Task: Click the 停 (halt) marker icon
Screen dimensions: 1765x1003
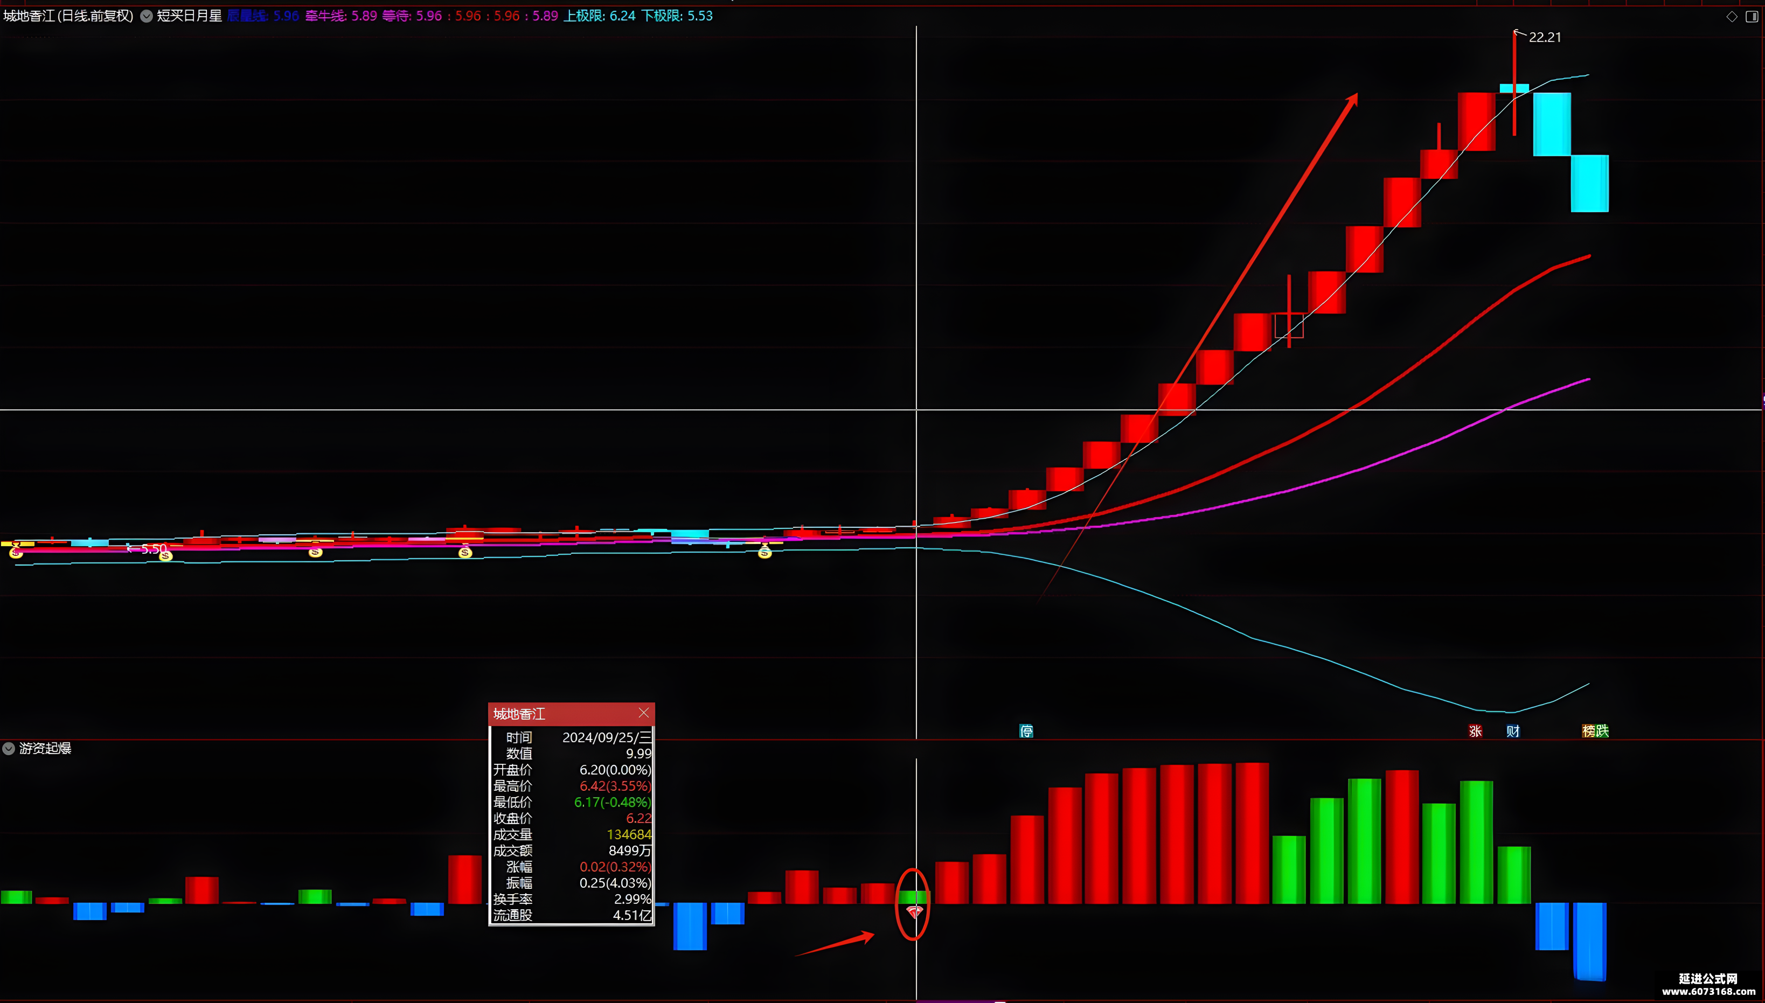Action: point(1026,731)
